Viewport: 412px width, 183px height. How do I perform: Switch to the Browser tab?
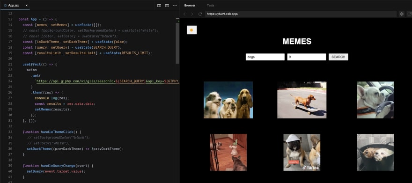pos(190,5)
